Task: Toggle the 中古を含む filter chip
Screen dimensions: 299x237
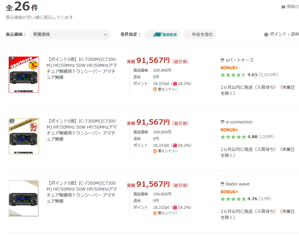Action: pyautogui.click(x=200, y=35)
